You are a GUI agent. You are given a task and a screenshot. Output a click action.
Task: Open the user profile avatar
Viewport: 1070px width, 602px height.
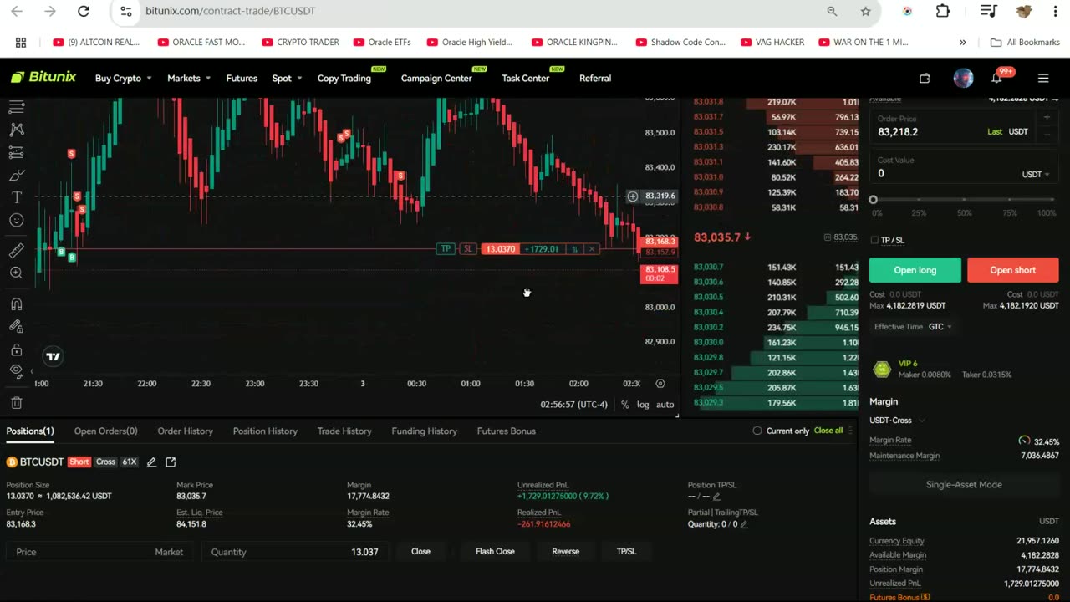click(963, 78)
